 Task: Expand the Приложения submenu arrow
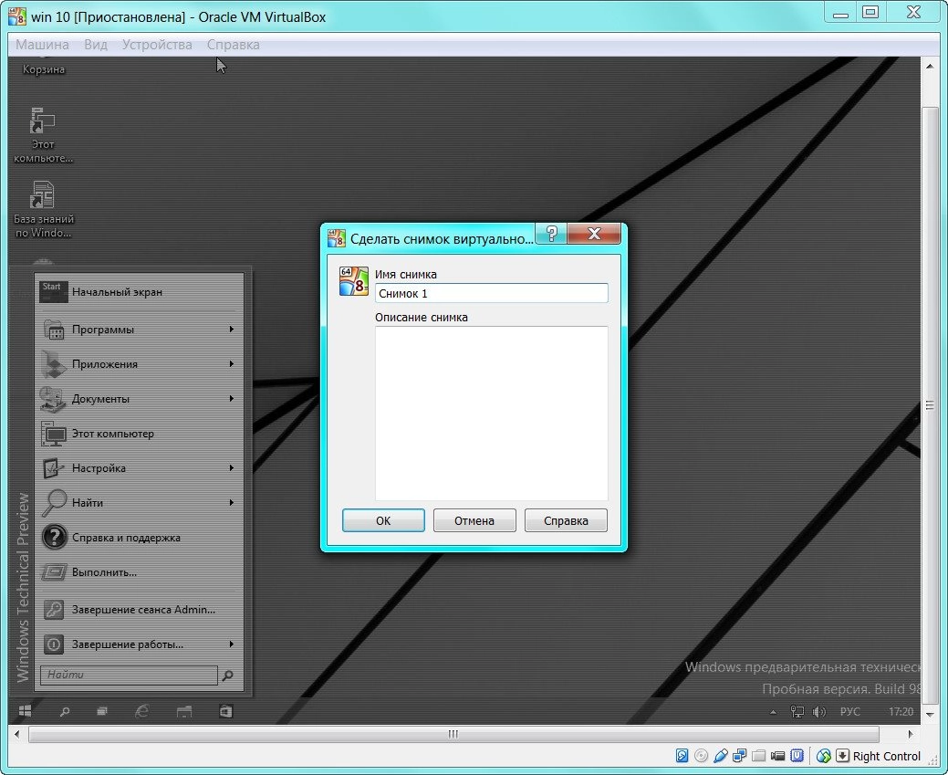(x=232, y=364)
